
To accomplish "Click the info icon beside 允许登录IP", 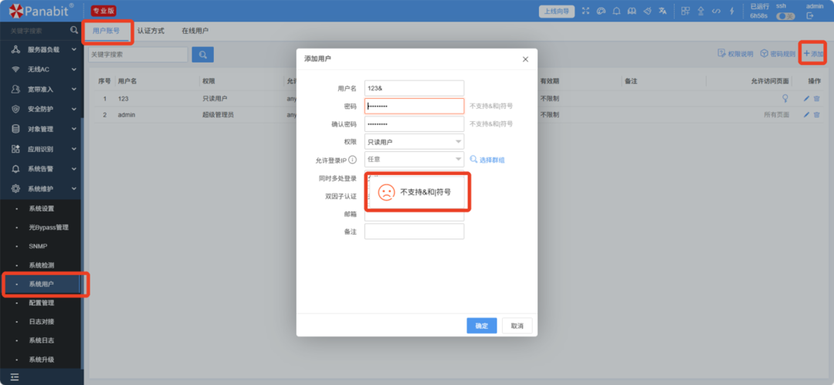I will [x=352, y=160].
